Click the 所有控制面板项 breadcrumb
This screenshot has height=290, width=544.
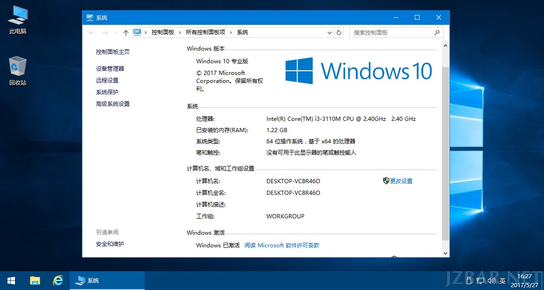pos(206,32)
